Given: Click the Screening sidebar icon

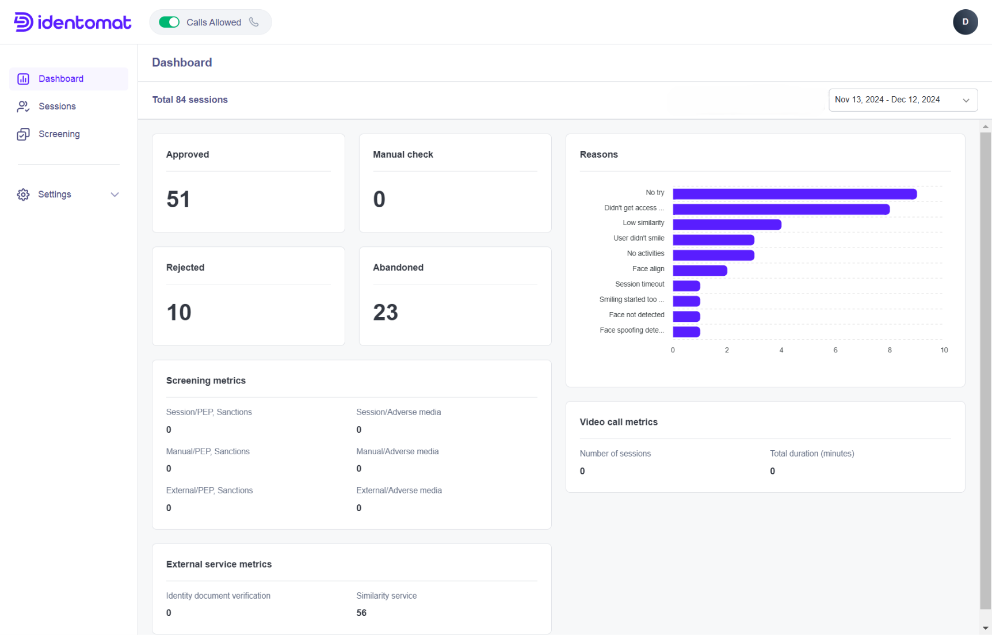Looking at the screenshot, I should coord(23,134).
